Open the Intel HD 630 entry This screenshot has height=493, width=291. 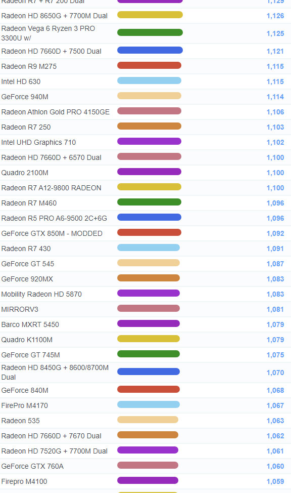21,81
